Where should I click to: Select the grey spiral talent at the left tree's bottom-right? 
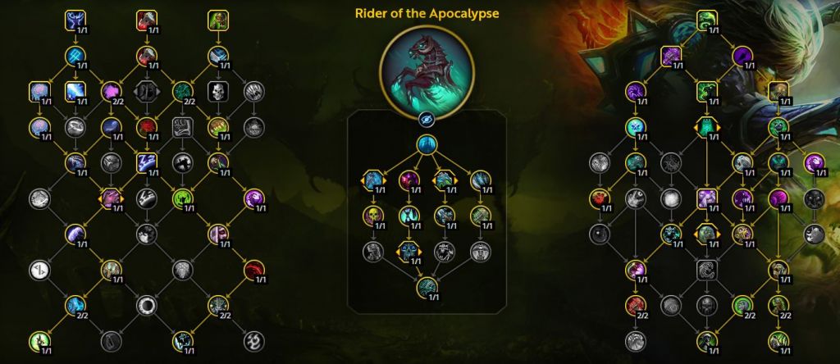(x=253, y=340)
